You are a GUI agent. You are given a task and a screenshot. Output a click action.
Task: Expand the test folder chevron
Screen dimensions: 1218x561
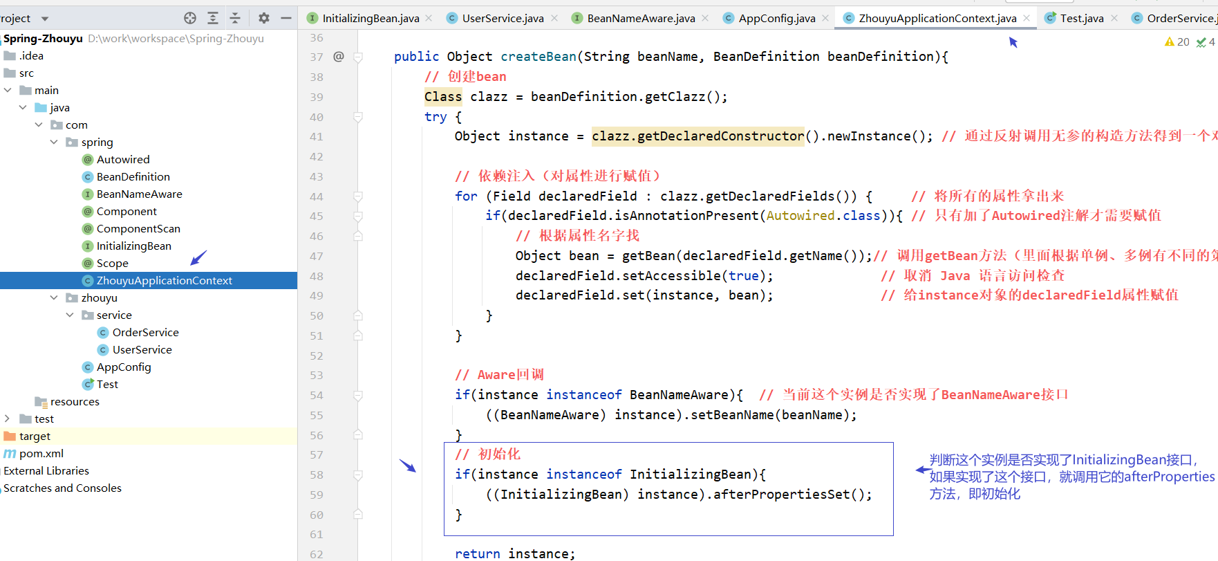pyautogui.click(x=8, y=419)
